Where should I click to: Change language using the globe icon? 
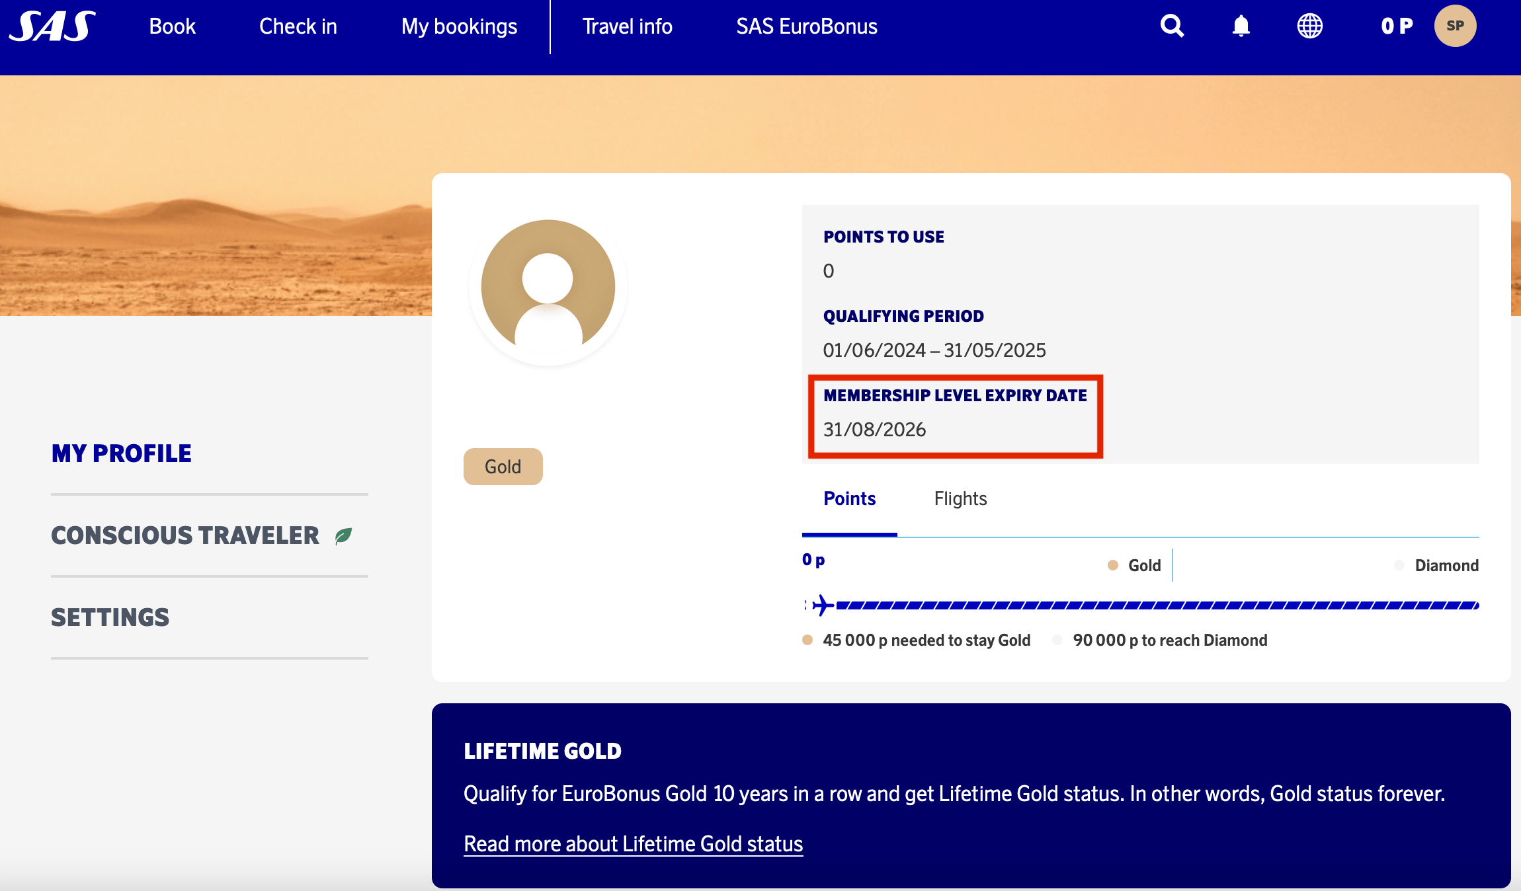[1310, 26]
